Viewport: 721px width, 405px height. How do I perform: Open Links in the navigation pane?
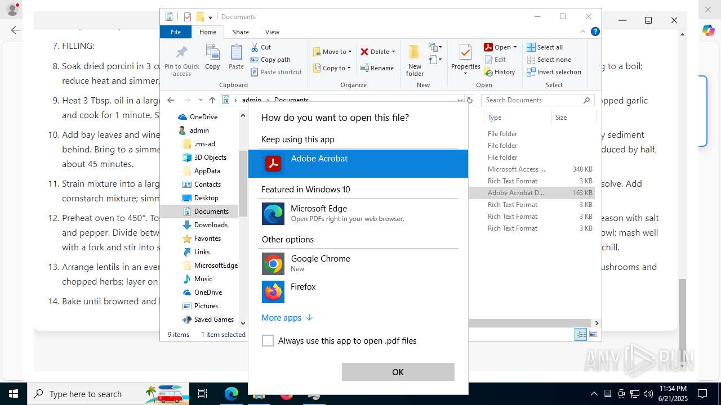(202, 252)
